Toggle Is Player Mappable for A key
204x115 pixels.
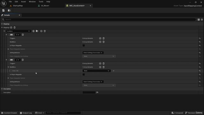84,74
